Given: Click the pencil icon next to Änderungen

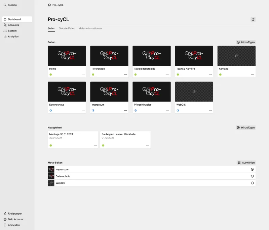Looking at the screenshot, I should tap(5, 214).
